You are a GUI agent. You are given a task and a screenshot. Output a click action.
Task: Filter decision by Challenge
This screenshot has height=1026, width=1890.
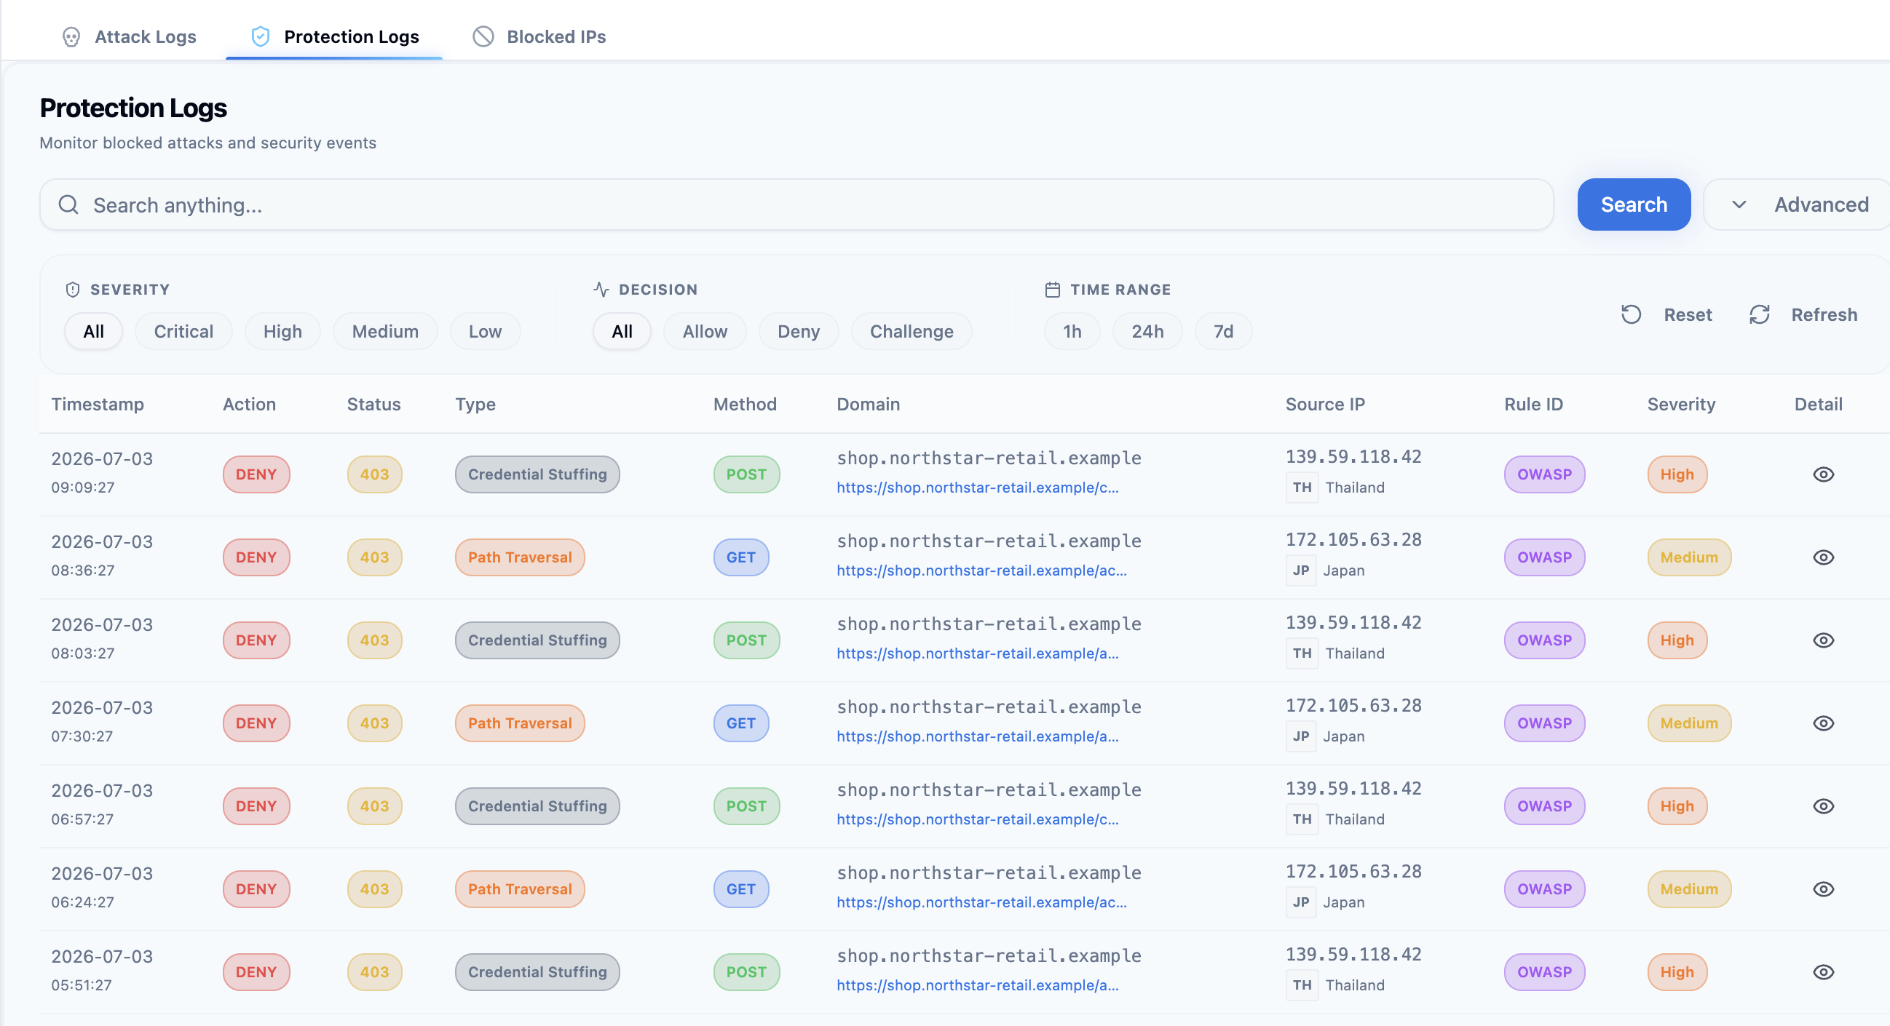(x=912, y=332)
